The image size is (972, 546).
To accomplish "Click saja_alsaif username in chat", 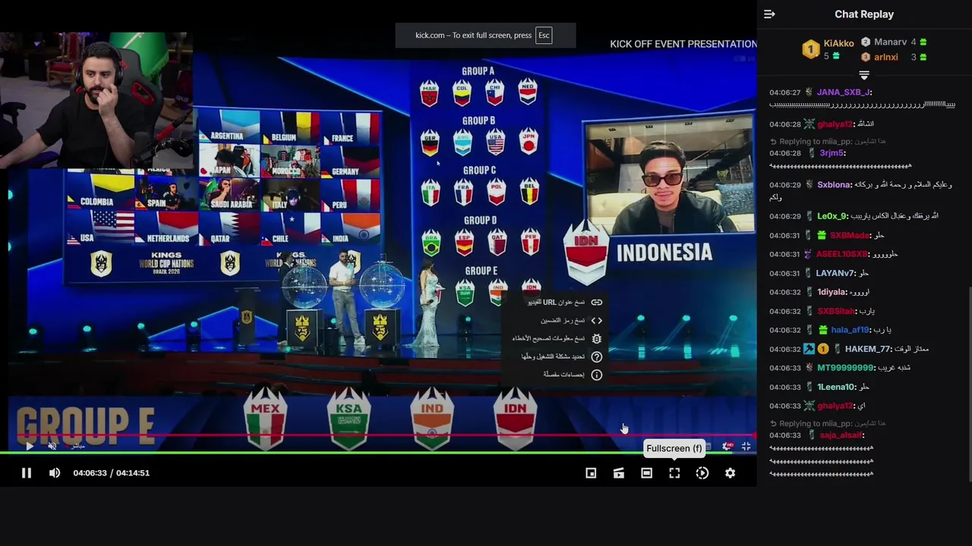I will (842, 436).
